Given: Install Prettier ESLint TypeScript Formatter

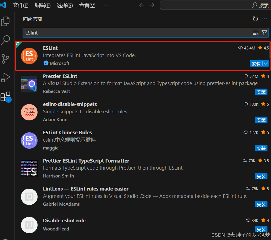Looking at the screenshot, I should 261,176.
